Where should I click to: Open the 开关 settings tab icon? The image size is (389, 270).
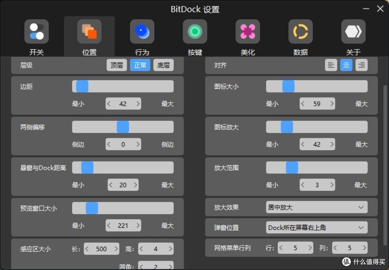pos(36,31)
